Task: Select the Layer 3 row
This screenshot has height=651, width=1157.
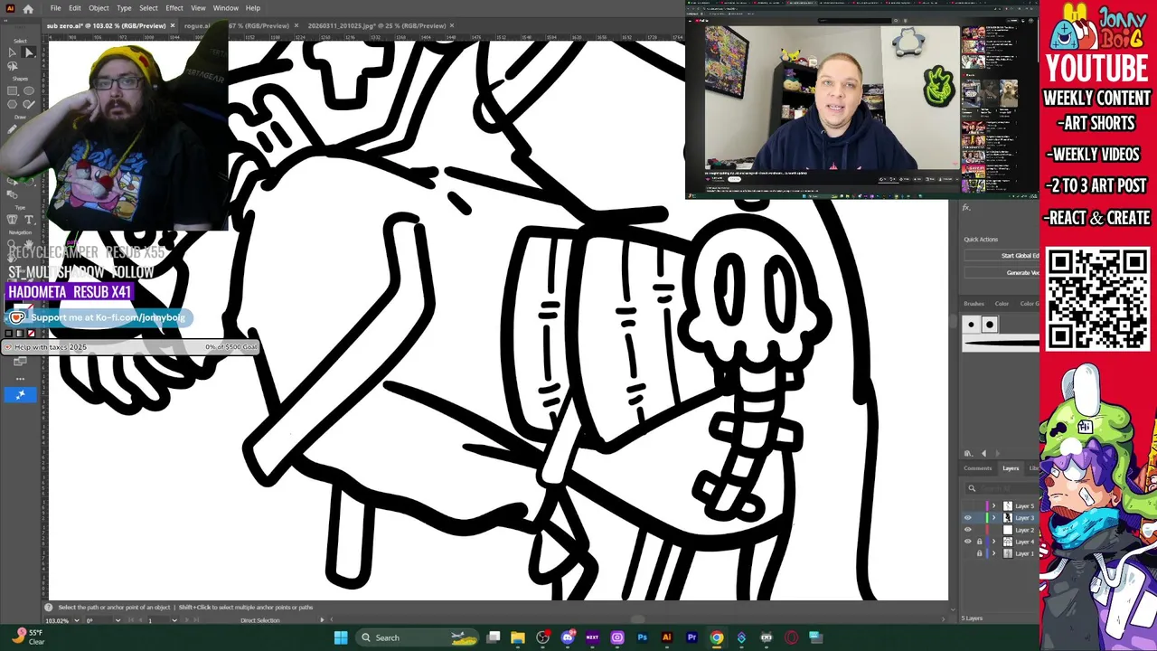Action: tap(1001, 518)
